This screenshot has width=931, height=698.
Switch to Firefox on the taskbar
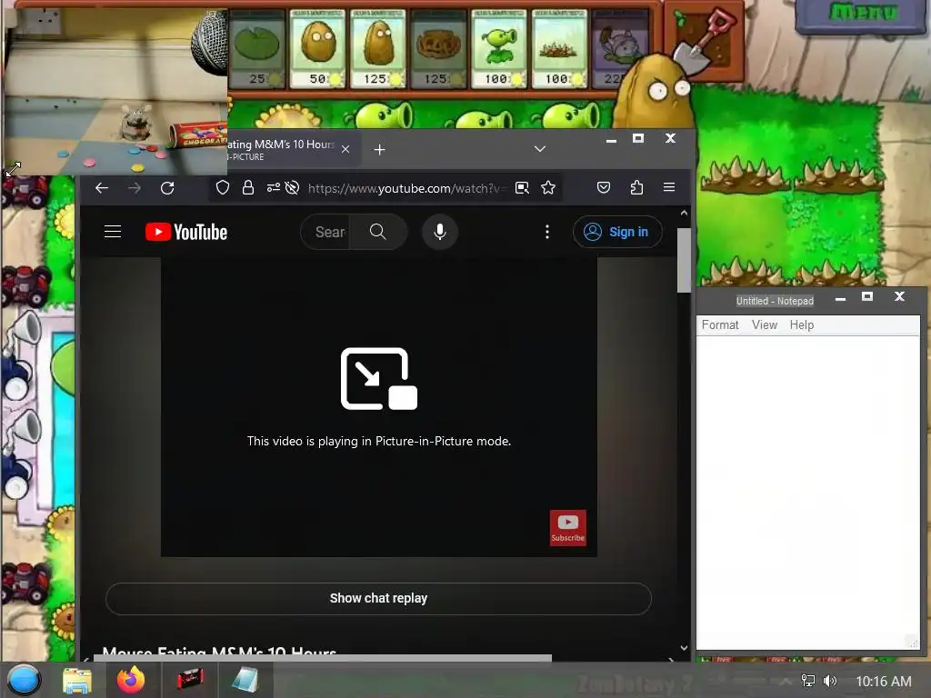click(131, 680)
